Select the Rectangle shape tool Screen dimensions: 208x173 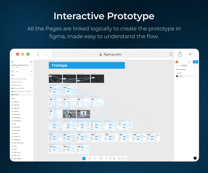click(95, 158)
